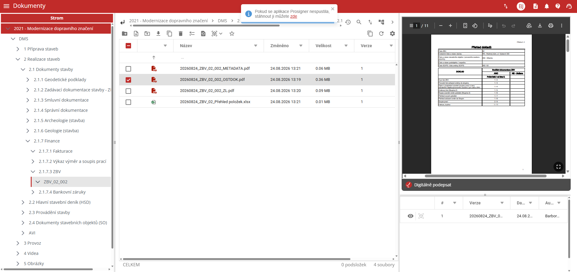Click the upload file icon
Screen dimensions: 577x272
point(136,34)
